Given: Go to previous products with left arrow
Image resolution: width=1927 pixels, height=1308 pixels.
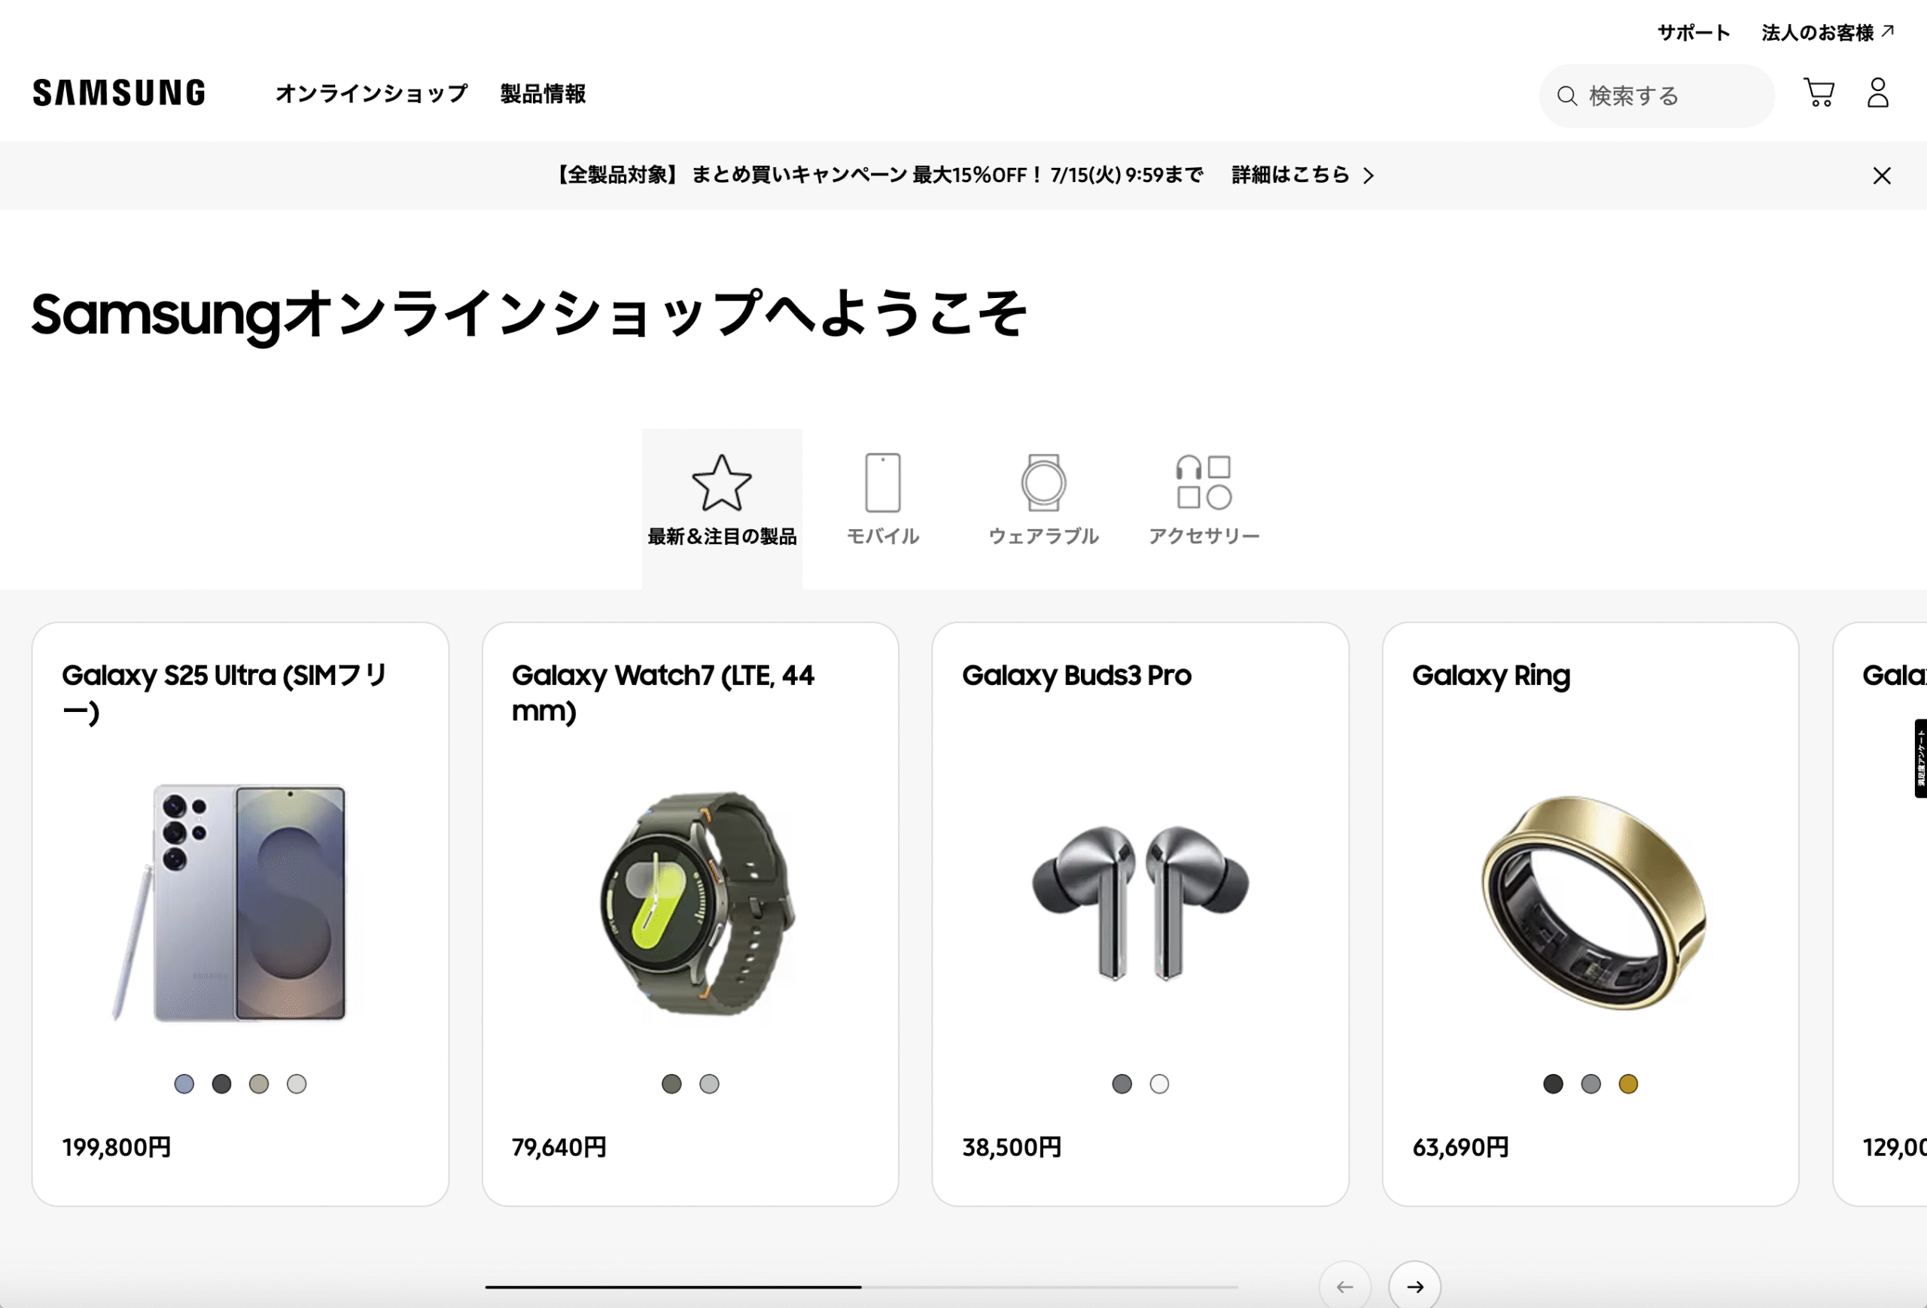Looking at the screenshot, I should tap(1345, 1286).
